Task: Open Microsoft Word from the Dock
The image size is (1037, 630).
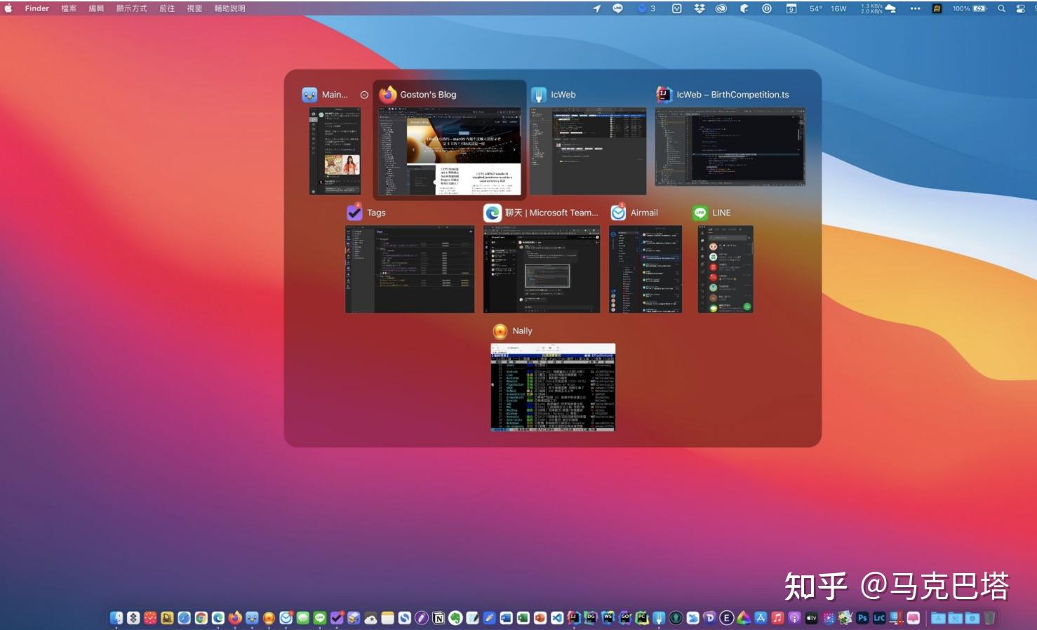Action: [x=507, y=618]
